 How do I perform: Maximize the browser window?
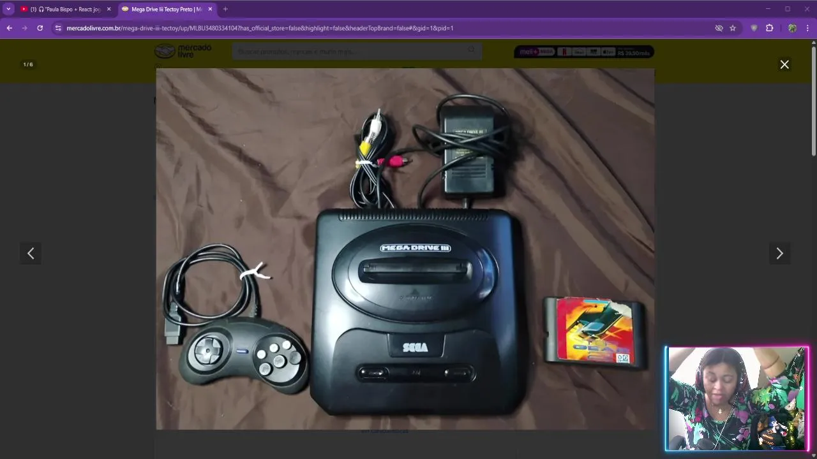[788, 9]
